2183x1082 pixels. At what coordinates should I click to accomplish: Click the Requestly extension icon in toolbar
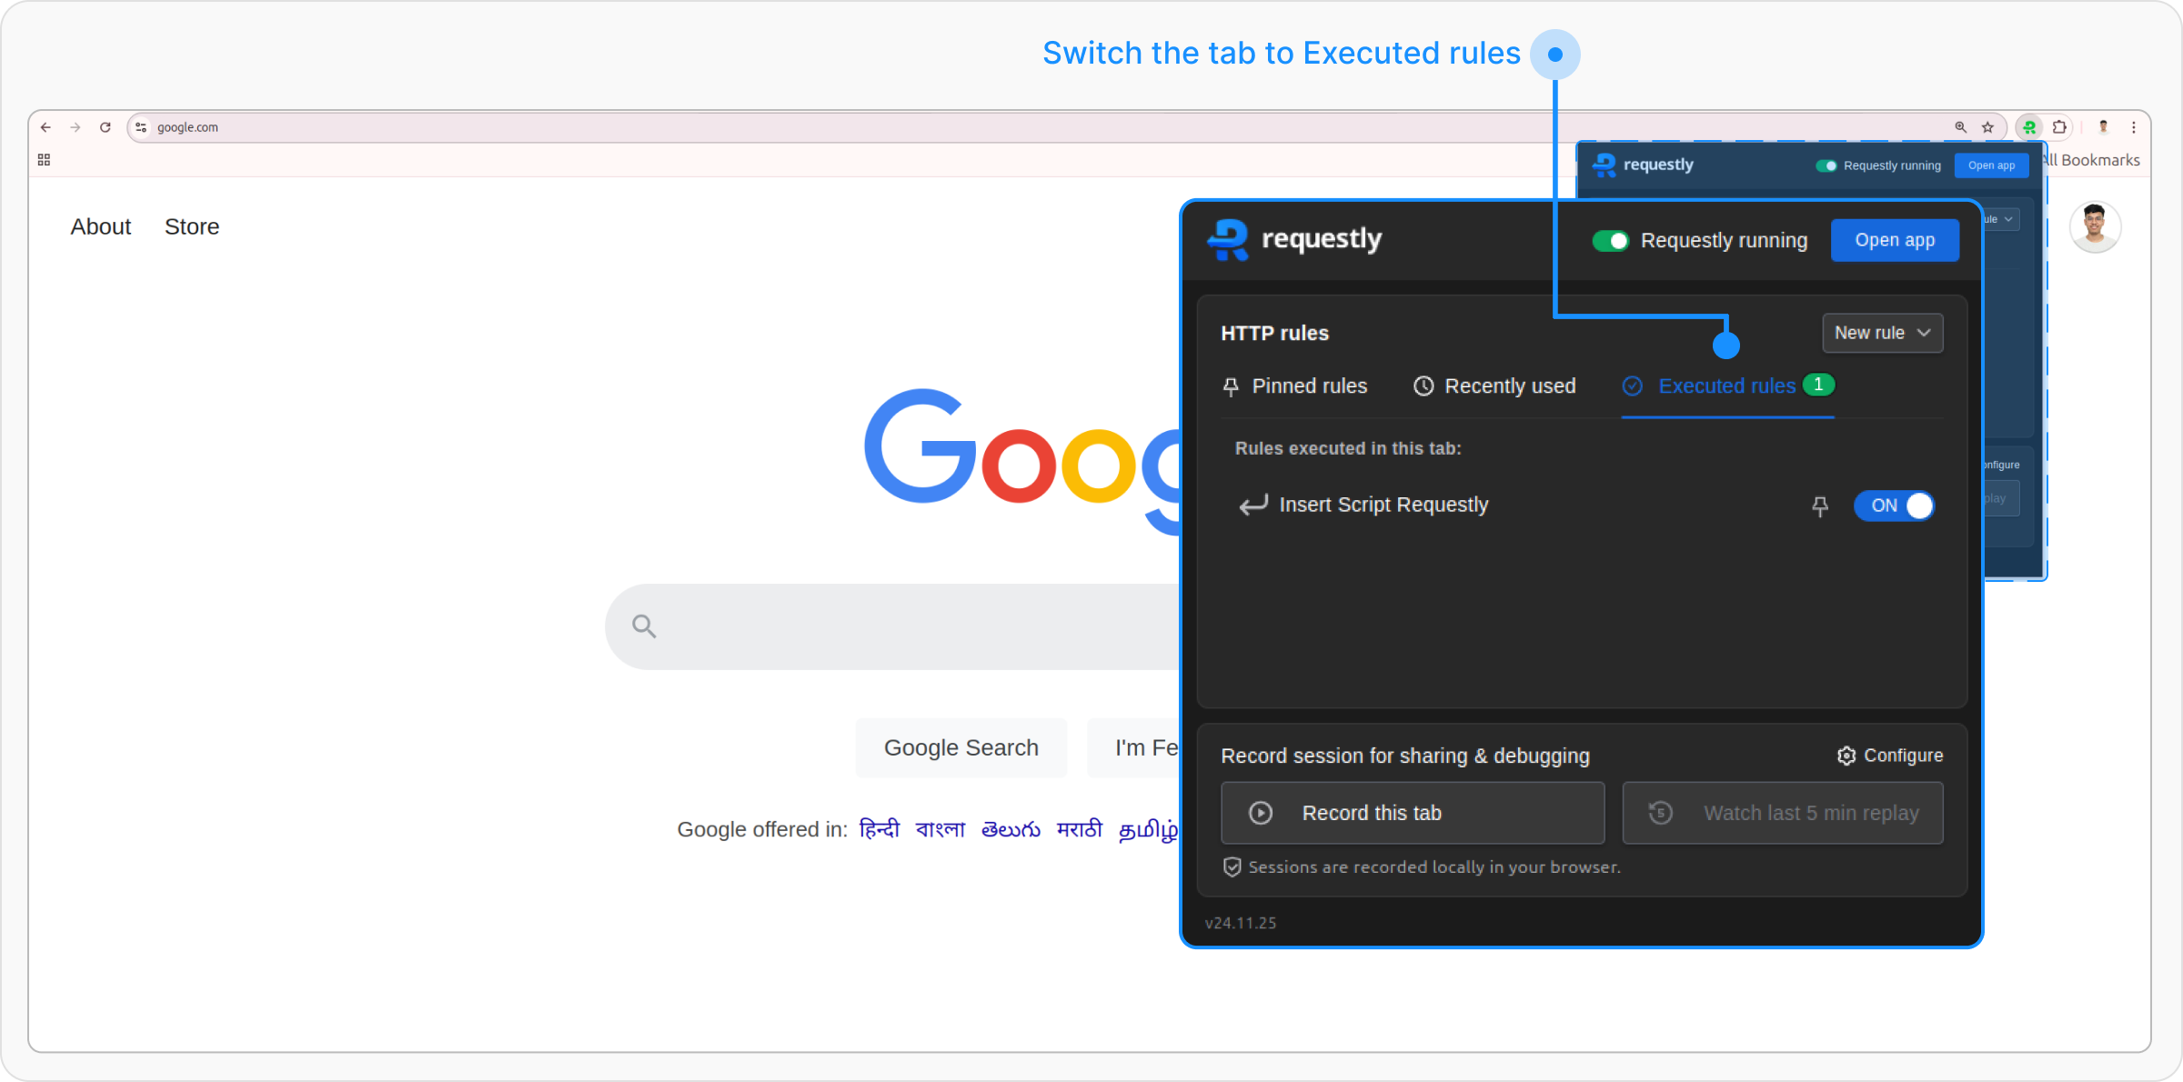[x=2029, y=127]
